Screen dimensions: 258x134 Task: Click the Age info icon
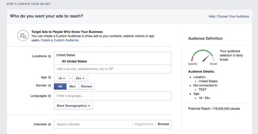(49, 77)
